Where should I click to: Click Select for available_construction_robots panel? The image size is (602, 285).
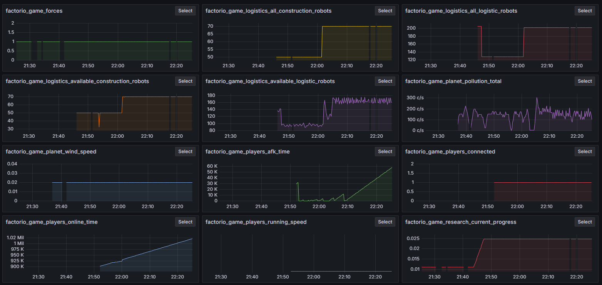click(185, 81)
